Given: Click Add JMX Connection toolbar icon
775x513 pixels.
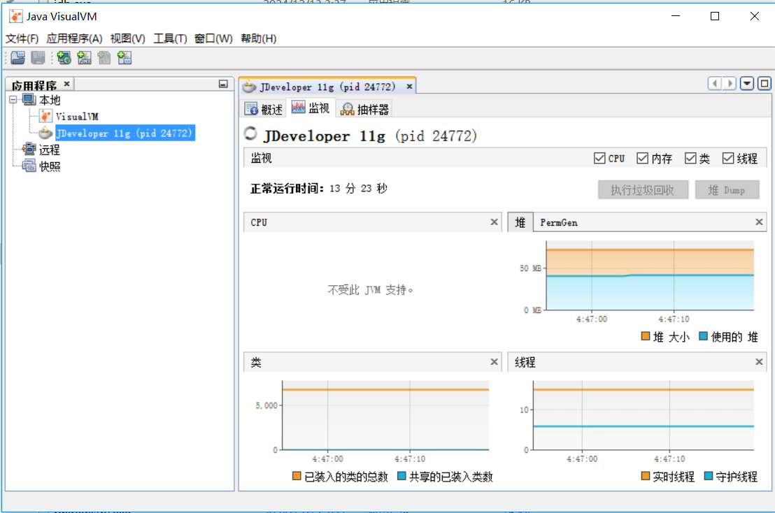Looking at the screenshot, I should point(84,58).
